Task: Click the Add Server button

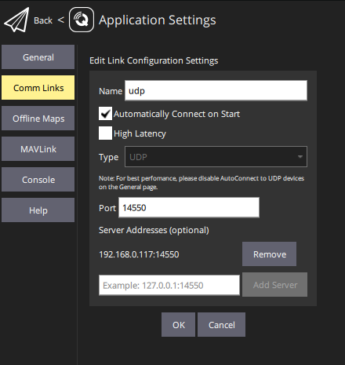Action: (x=275, y=285)
